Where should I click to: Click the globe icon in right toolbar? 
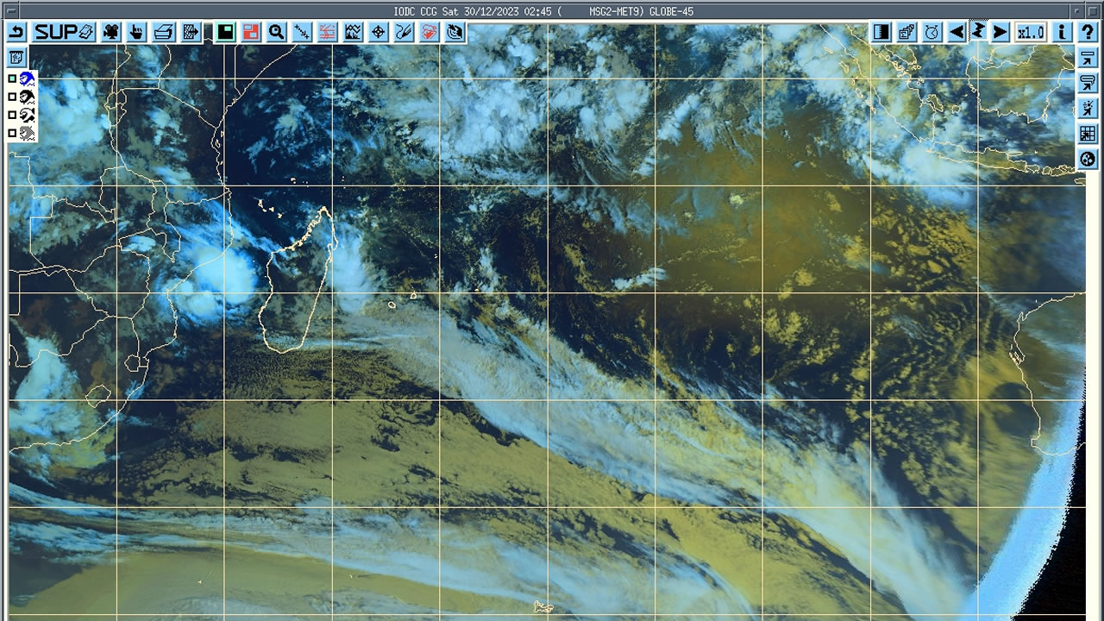1088,159
